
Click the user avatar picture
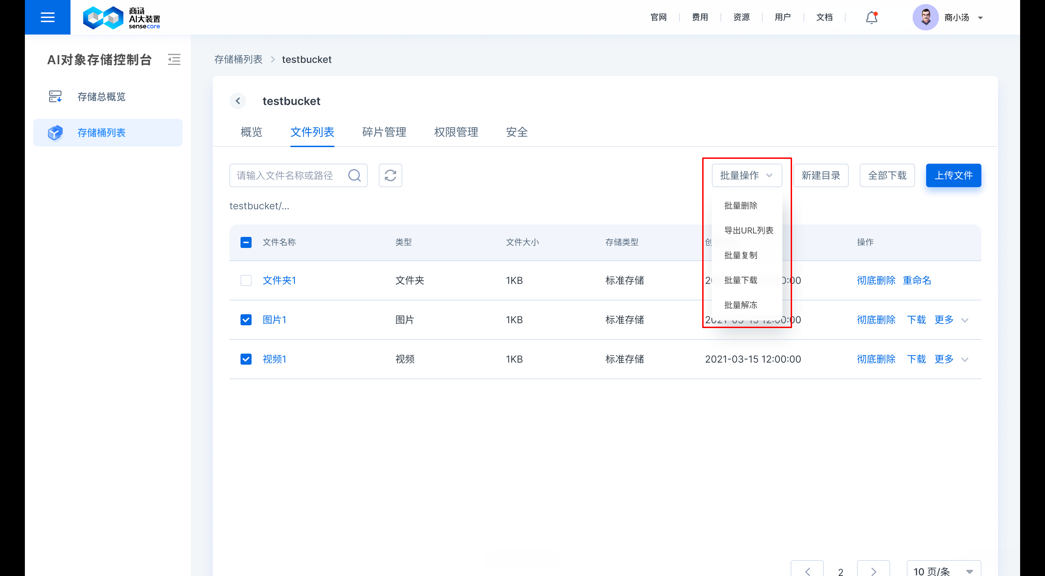925,17
